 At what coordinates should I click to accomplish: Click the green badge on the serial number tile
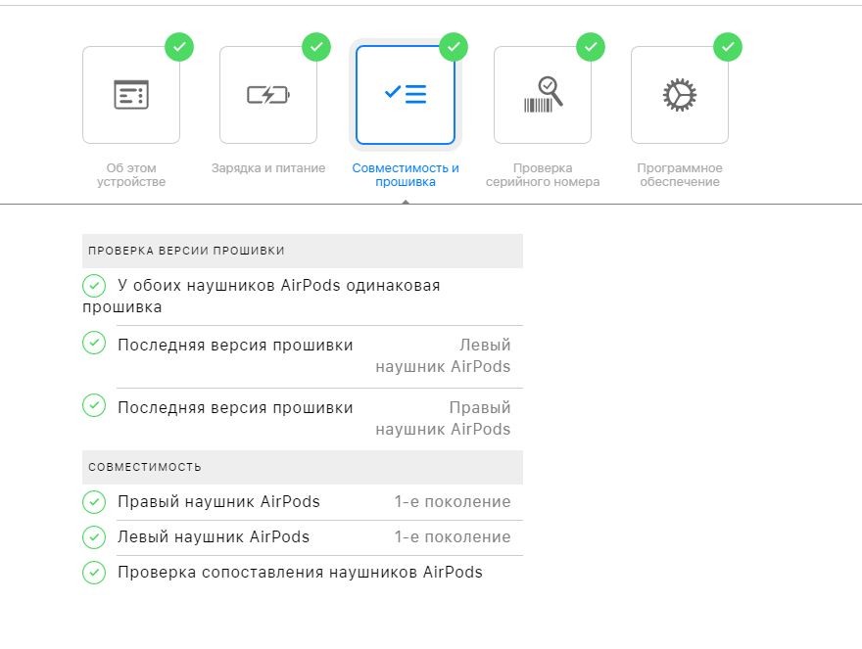[590, 46]
